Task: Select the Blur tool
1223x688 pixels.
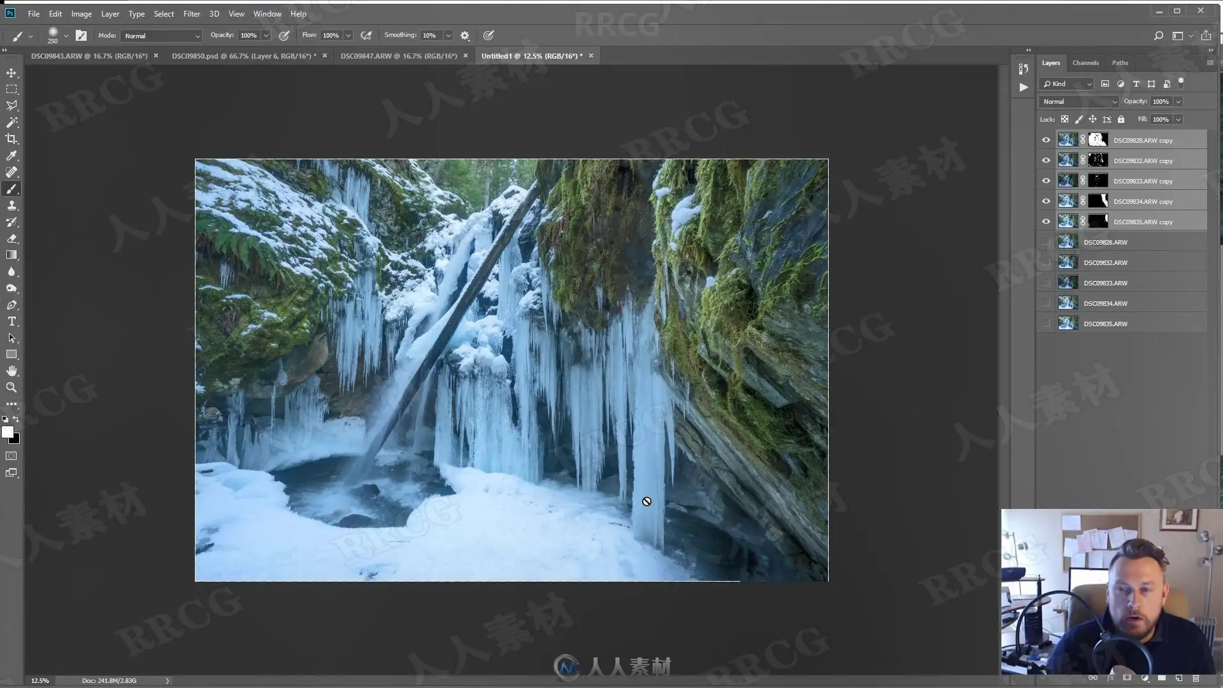Action: [11, 272]
